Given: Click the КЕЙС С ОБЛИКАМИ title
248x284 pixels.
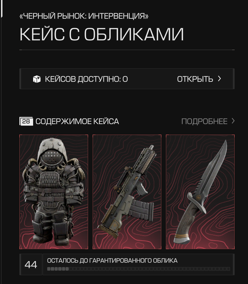Looking at the screenshot, I should [101, 34].
